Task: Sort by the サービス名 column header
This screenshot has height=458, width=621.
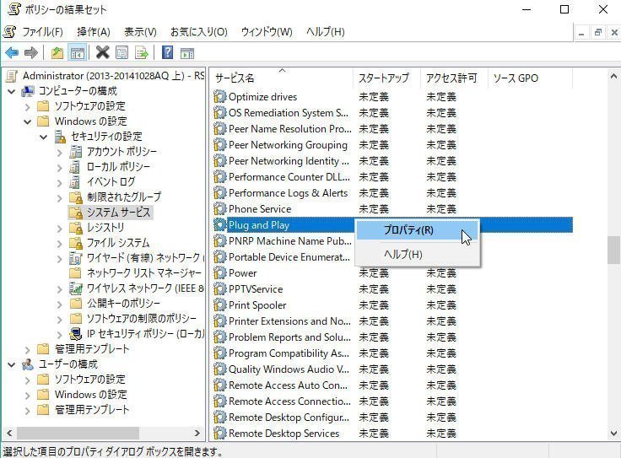Action: click(282, 78)
